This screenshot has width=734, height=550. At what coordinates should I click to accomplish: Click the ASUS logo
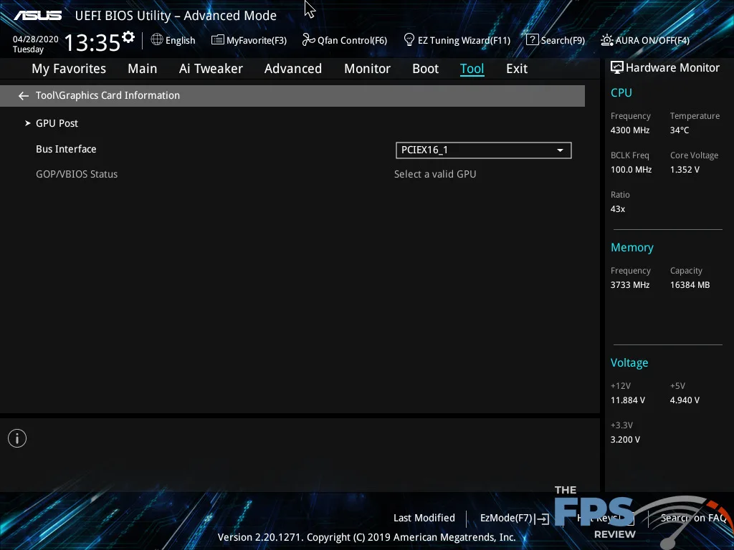tap(37, 16)
